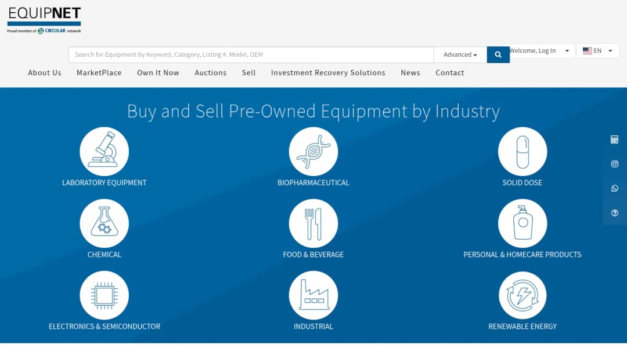The image size is (627, 352).
Task: Open the Welcome, Log In dropdown
Action: [x=539, y=50]
